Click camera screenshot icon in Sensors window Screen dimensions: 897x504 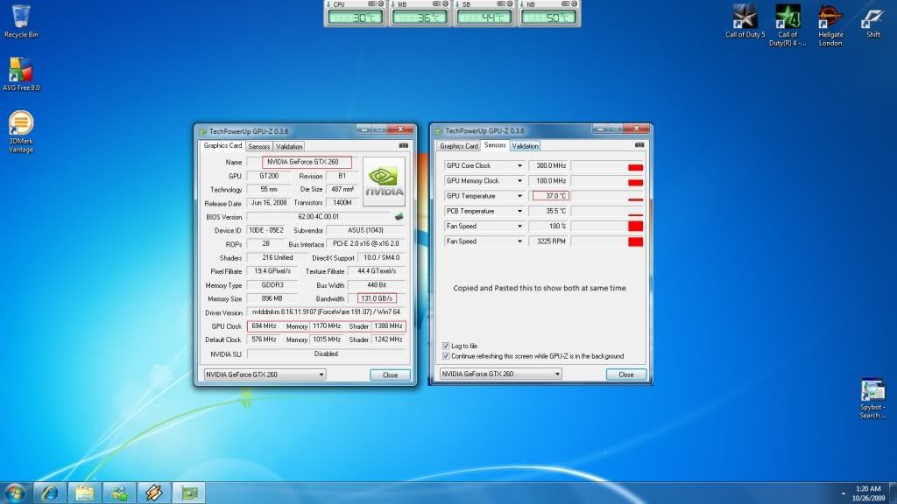tap(639, 145)
